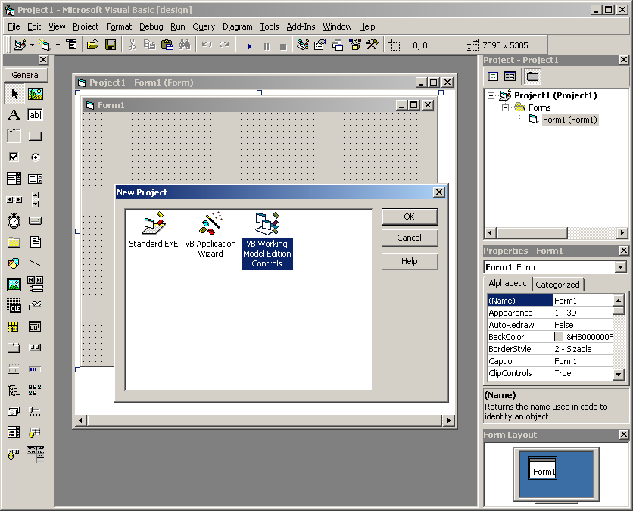Open the Properties Window toolbar icon
This screenshot has height=511, width=633.
[x=320, y=45]
